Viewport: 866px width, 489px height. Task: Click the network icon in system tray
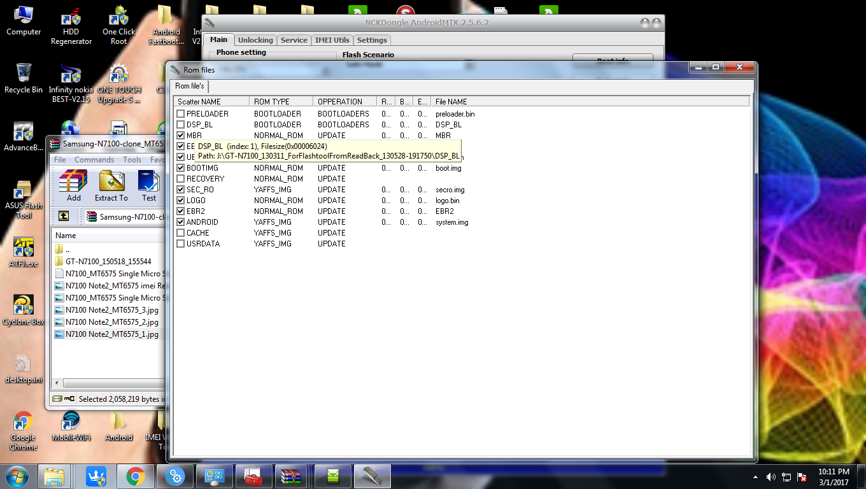pos(787,476)
